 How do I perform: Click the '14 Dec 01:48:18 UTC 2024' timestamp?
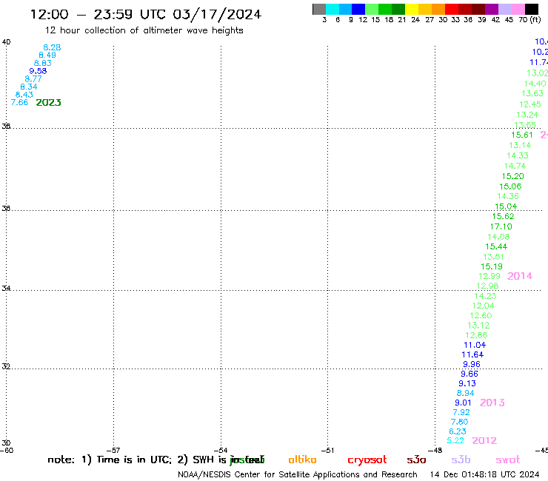tap(484, 474)
